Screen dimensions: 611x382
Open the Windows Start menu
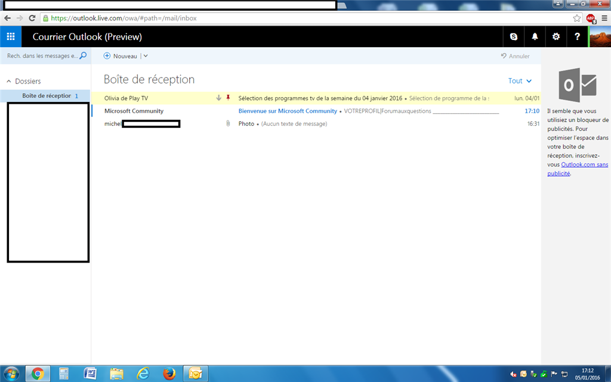pyautogui.click(x=11, y=374)
